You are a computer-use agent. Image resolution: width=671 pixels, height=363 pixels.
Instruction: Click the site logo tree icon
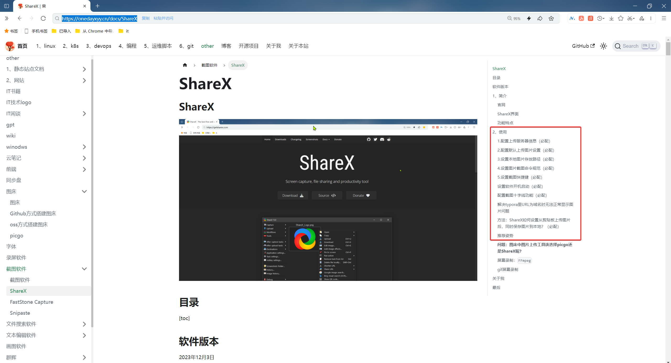[10, 46]
